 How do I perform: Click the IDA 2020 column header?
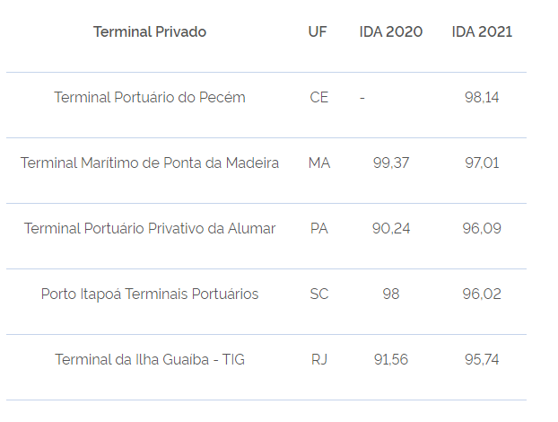(391, 31)
